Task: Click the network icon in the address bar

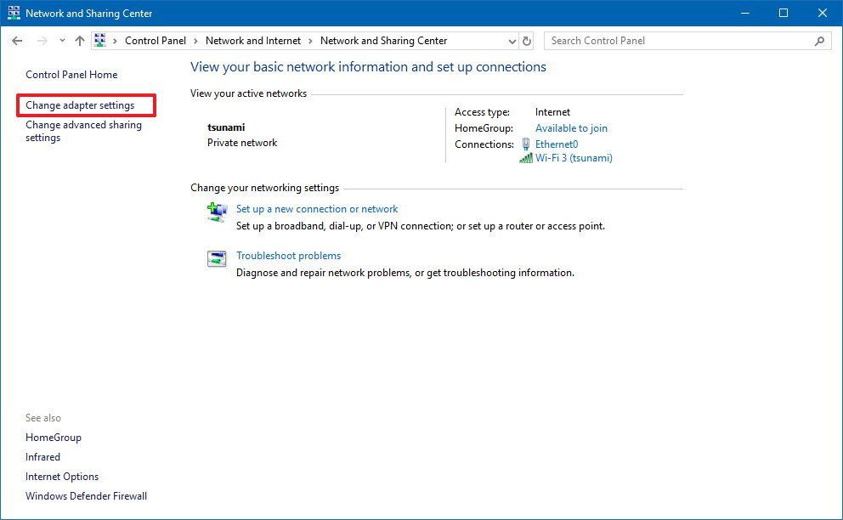Action: coord(99,40)
